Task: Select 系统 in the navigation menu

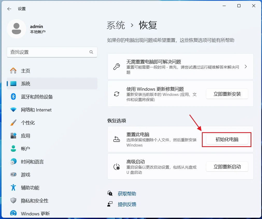Action: click(25, 83)
